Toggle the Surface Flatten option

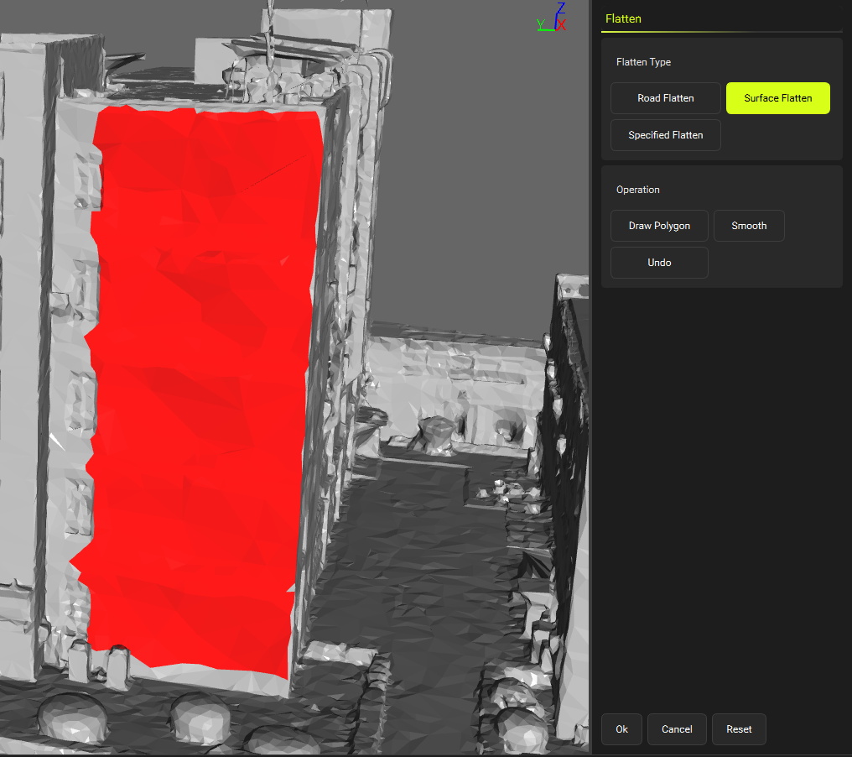point(777,98)
